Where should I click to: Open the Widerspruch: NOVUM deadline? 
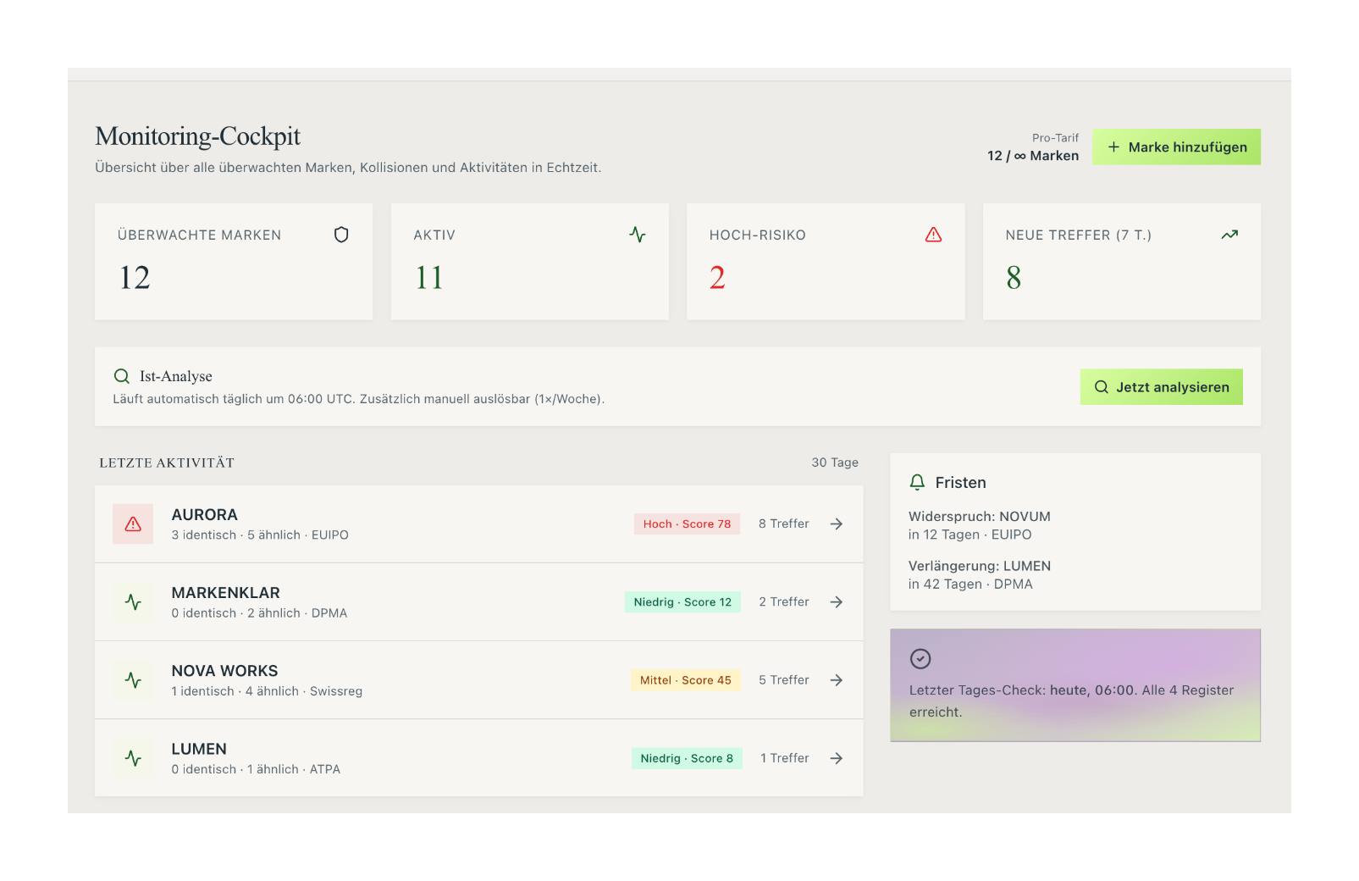click(980, 517)
